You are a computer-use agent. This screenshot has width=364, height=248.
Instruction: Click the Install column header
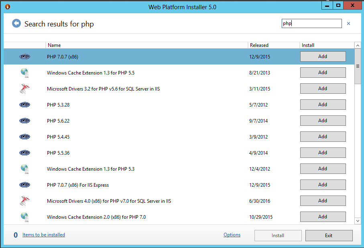pos(327,45)
